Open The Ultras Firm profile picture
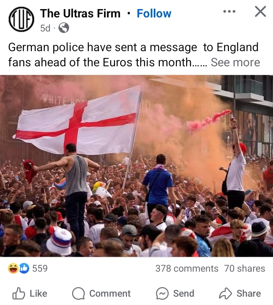Viewport: 273px width, 305px height. point(21,19)
